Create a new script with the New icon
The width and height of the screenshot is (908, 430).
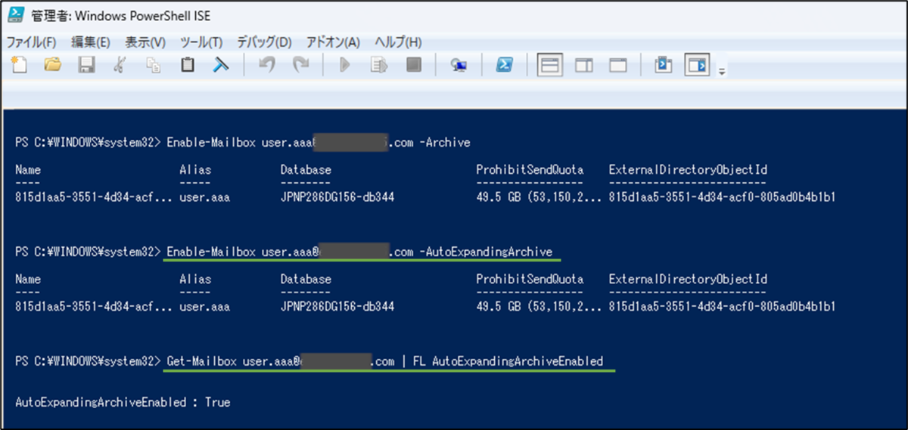pos(20,65)
